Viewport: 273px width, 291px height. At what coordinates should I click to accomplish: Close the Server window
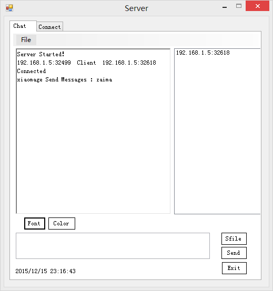point(257,6)
